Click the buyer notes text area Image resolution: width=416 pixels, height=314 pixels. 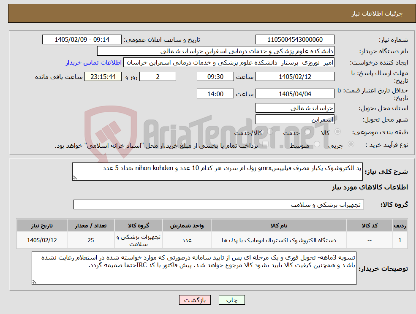tap(194, 268)
